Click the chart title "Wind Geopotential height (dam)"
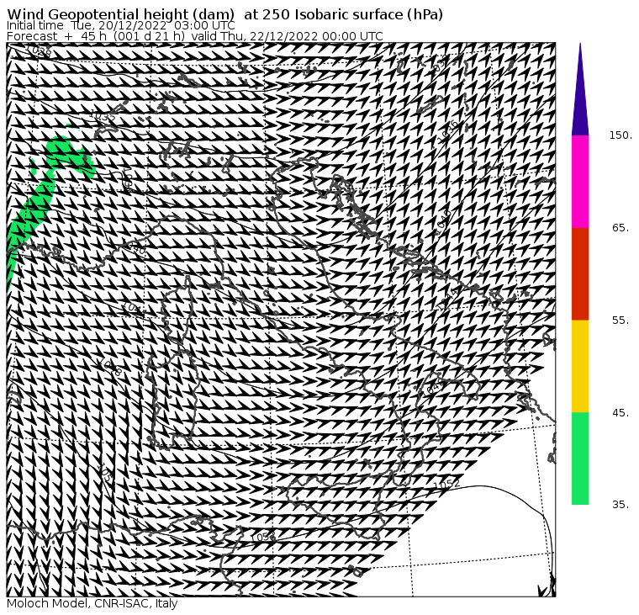This screenshot has width=639, height=615. coord(120,14)
